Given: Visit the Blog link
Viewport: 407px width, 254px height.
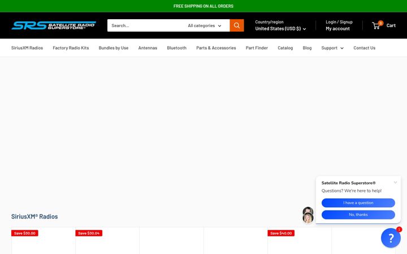Looking at the screenshot, I should [307, 48].
